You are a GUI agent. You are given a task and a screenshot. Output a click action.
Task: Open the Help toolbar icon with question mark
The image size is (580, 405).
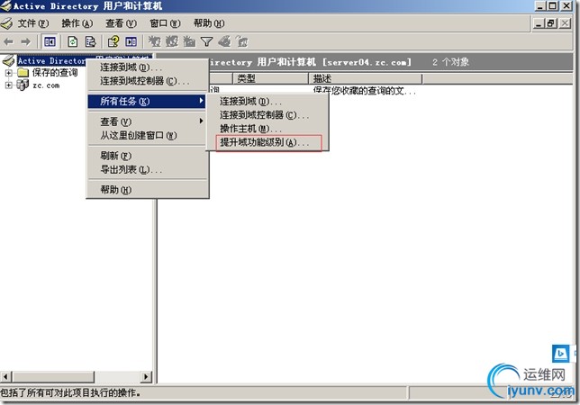tap(113, 41)
